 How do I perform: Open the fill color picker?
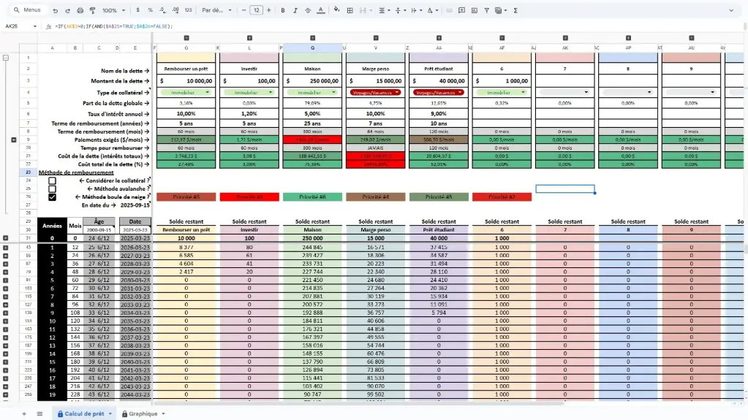[337, 10]
